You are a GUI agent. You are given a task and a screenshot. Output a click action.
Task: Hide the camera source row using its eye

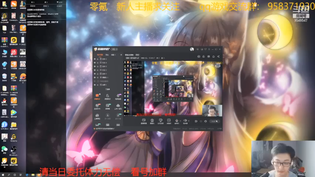95,78
